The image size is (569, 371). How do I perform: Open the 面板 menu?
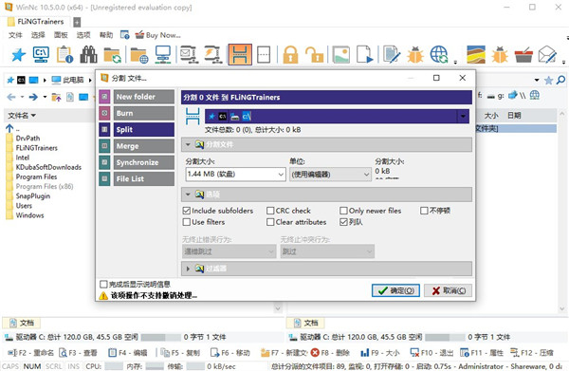coord(61,35)
